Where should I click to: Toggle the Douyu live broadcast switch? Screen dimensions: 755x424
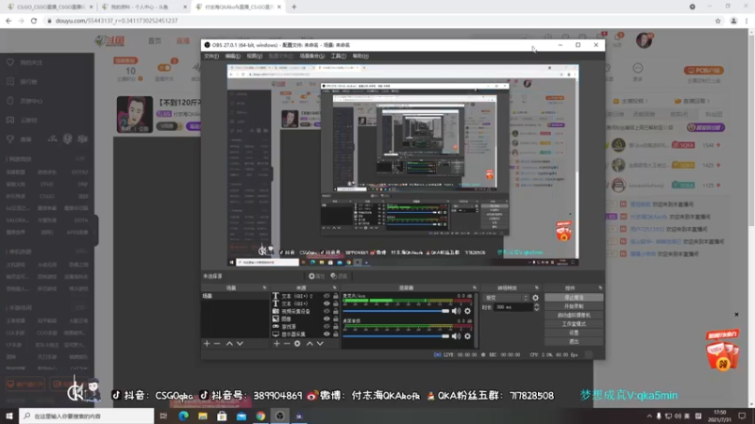(x=164, y=68)
